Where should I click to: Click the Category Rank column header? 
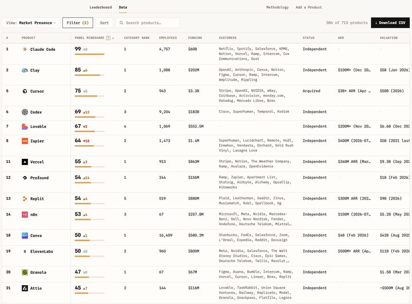click(x=137, y=38)
